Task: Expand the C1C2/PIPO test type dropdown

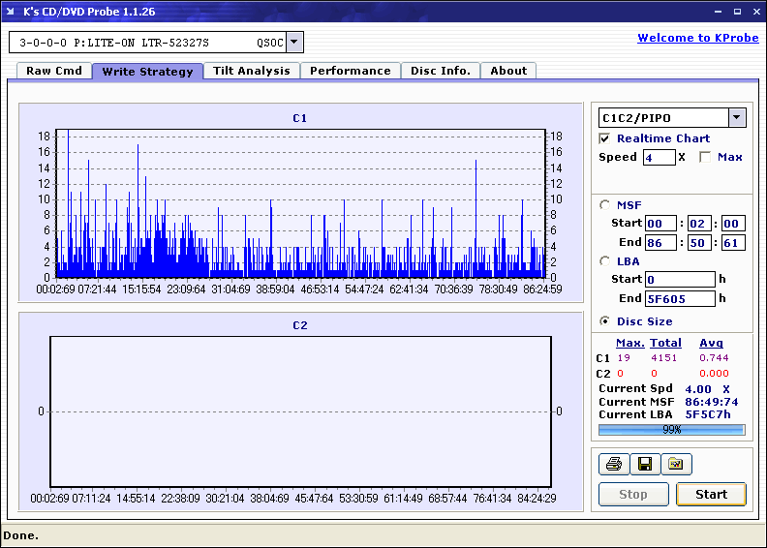Action: (x=737, y=117)
